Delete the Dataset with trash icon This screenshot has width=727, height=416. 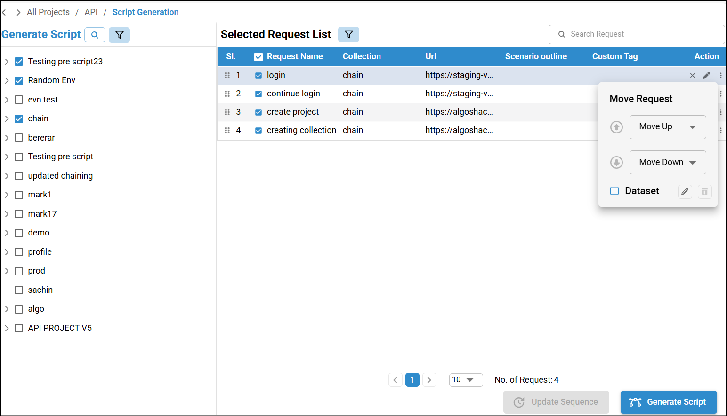(704, 191)
